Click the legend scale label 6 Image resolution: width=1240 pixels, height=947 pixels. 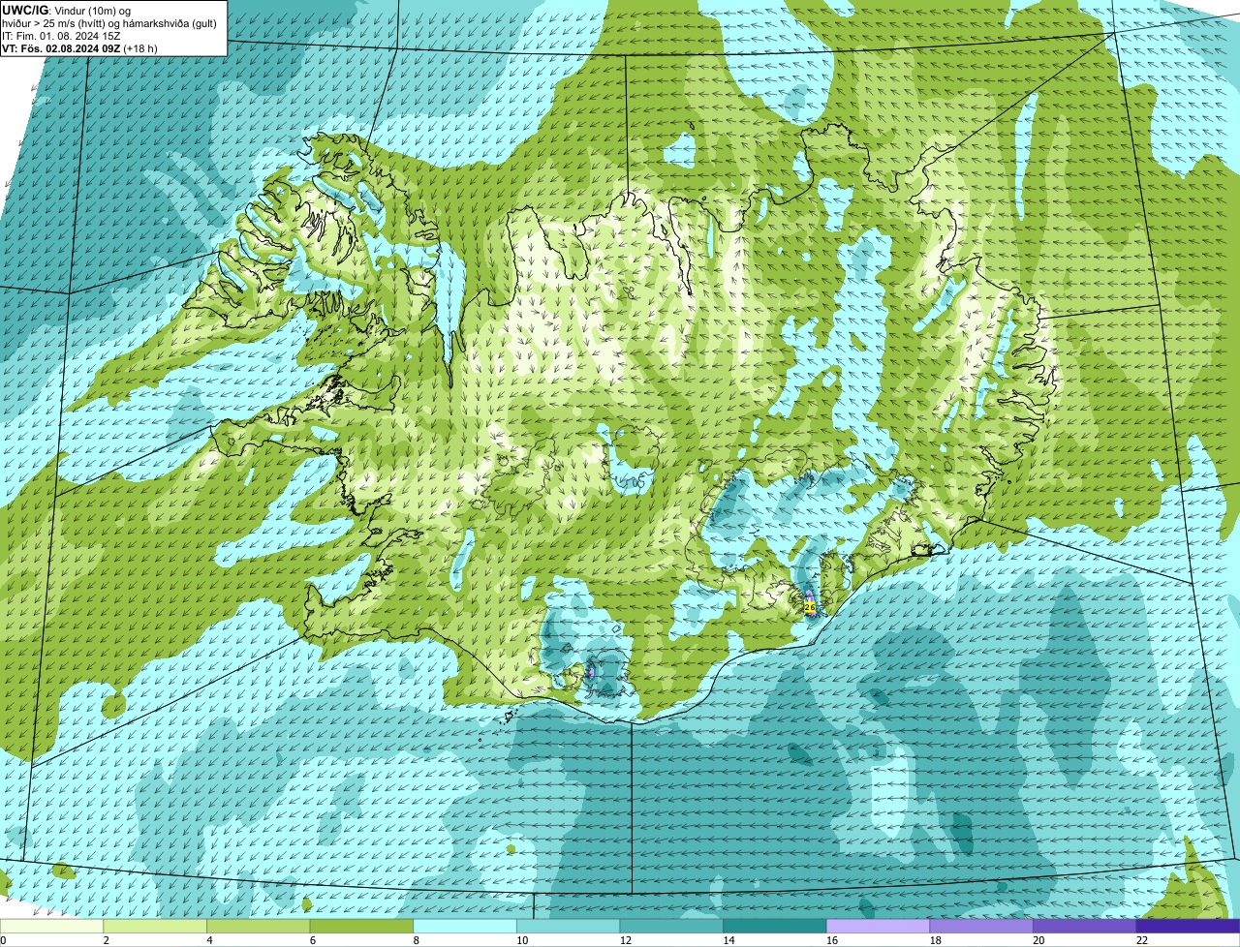tap(313, 940)
